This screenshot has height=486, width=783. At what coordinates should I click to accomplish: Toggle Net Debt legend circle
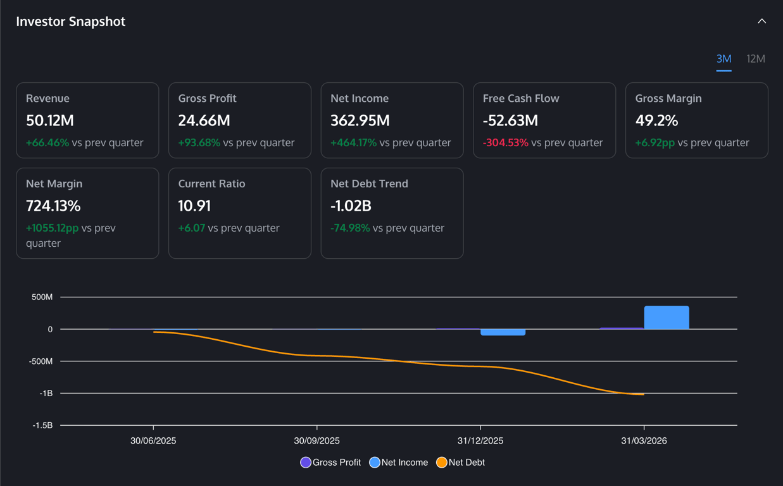click(442, 463)
